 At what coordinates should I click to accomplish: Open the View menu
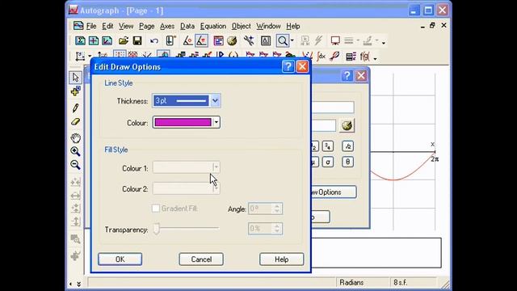(126, 26)
